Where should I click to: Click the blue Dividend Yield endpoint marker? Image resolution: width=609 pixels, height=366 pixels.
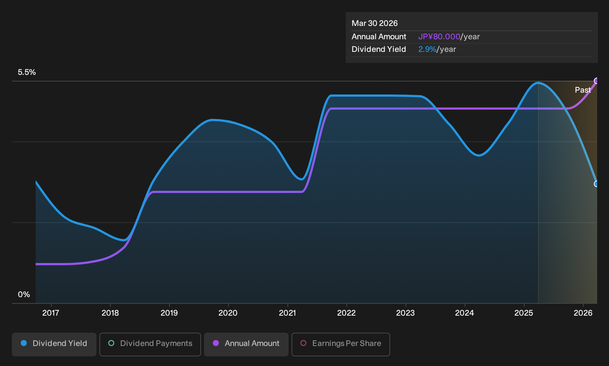pos(596,184)
